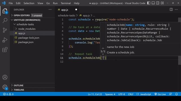Open the Selection menu
The width and height of the screenshot is (181, 101).
tap(29, 3)
